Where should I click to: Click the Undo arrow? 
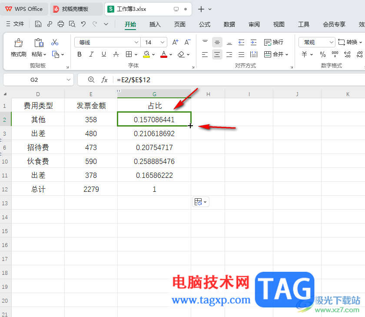click(83, 24)
